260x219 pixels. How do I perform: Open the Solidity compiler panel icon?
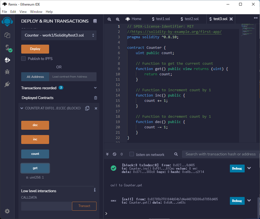click(7, 48)
